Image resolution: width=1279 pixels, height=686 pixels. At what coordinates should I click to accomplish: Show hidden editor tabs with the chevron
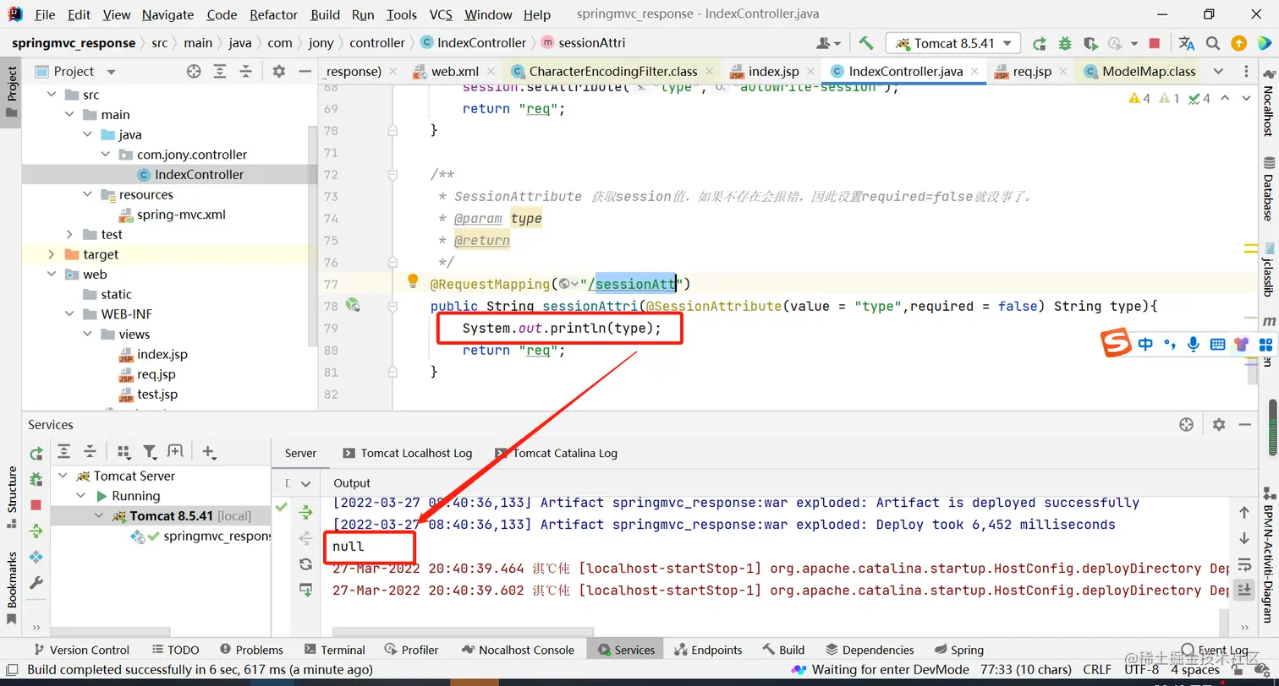(1218, 71)
